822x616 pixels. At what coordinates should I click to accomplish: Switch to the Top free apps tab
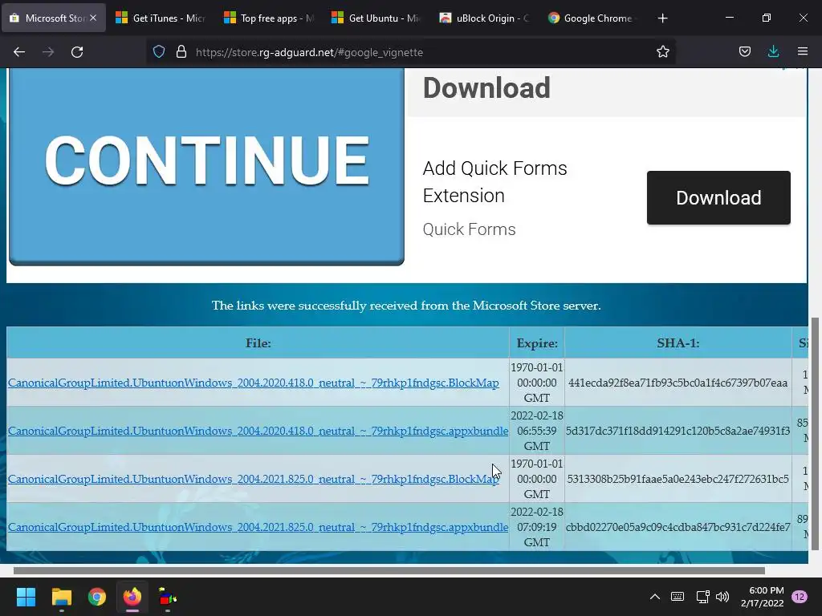pos(270,18)
